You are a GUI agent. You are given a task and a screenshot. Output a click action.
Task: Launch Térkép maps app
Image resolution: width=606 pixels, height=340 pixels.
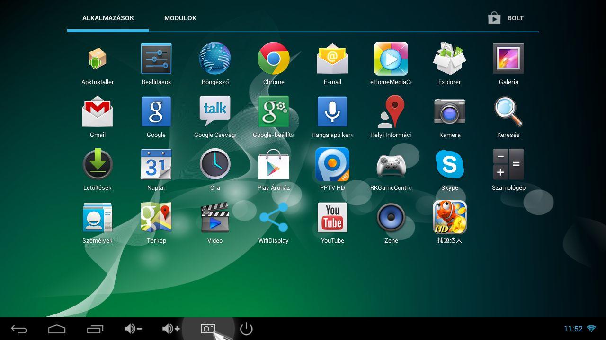coord(156,218)
